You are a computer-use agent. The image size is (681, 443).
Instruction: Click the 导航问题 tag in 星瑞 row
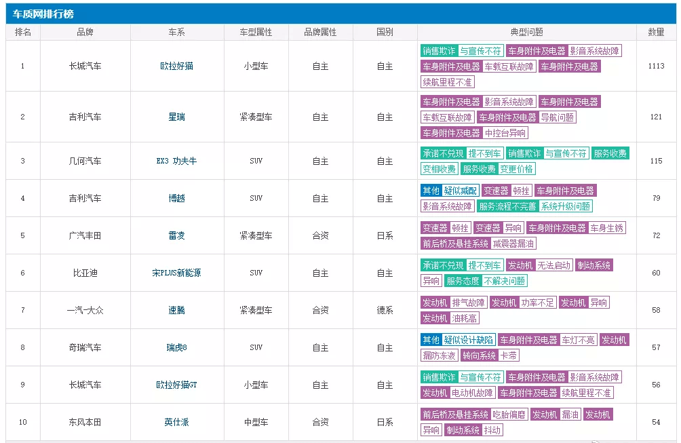558,117
